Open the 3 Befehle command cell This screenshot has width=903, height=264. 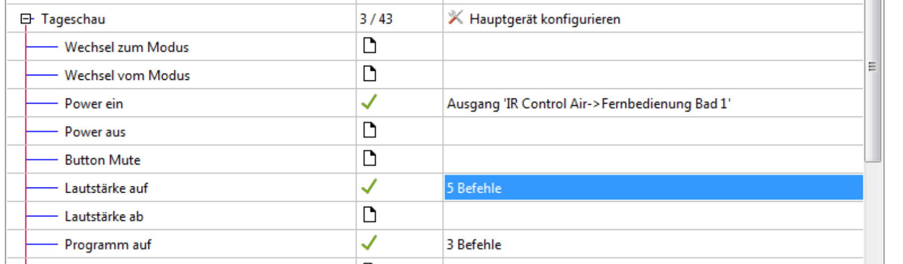pyautogui.click(x=474, y=245)
